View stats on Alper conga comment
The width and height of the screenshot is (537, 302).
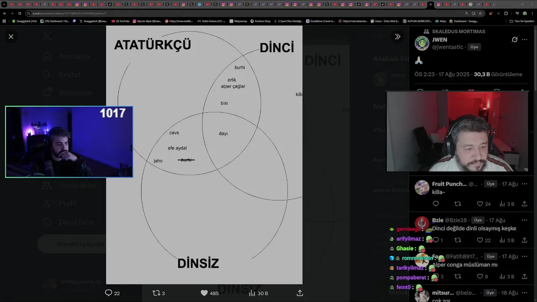(506, 276)
